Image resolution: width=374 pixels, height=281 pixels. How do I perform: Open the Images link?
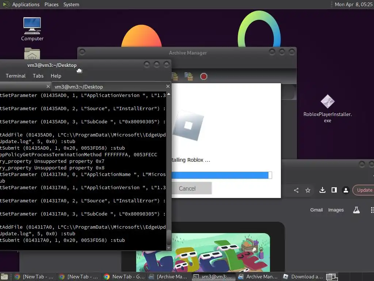click(336, 210)
